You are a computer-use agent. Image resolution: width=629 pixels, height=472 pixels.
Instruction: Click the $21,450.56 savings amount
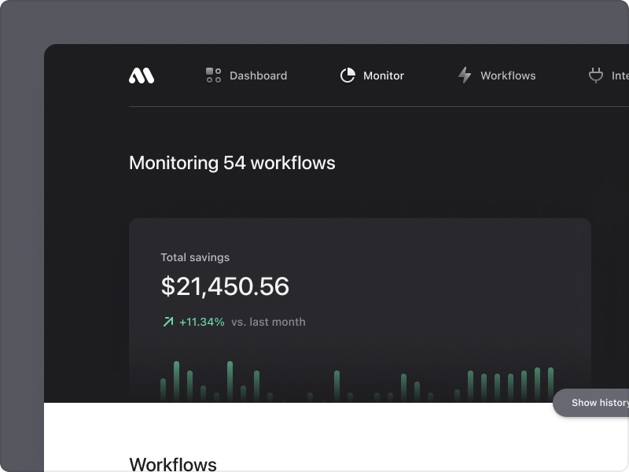pyautogui.click(x=225, y=286)
